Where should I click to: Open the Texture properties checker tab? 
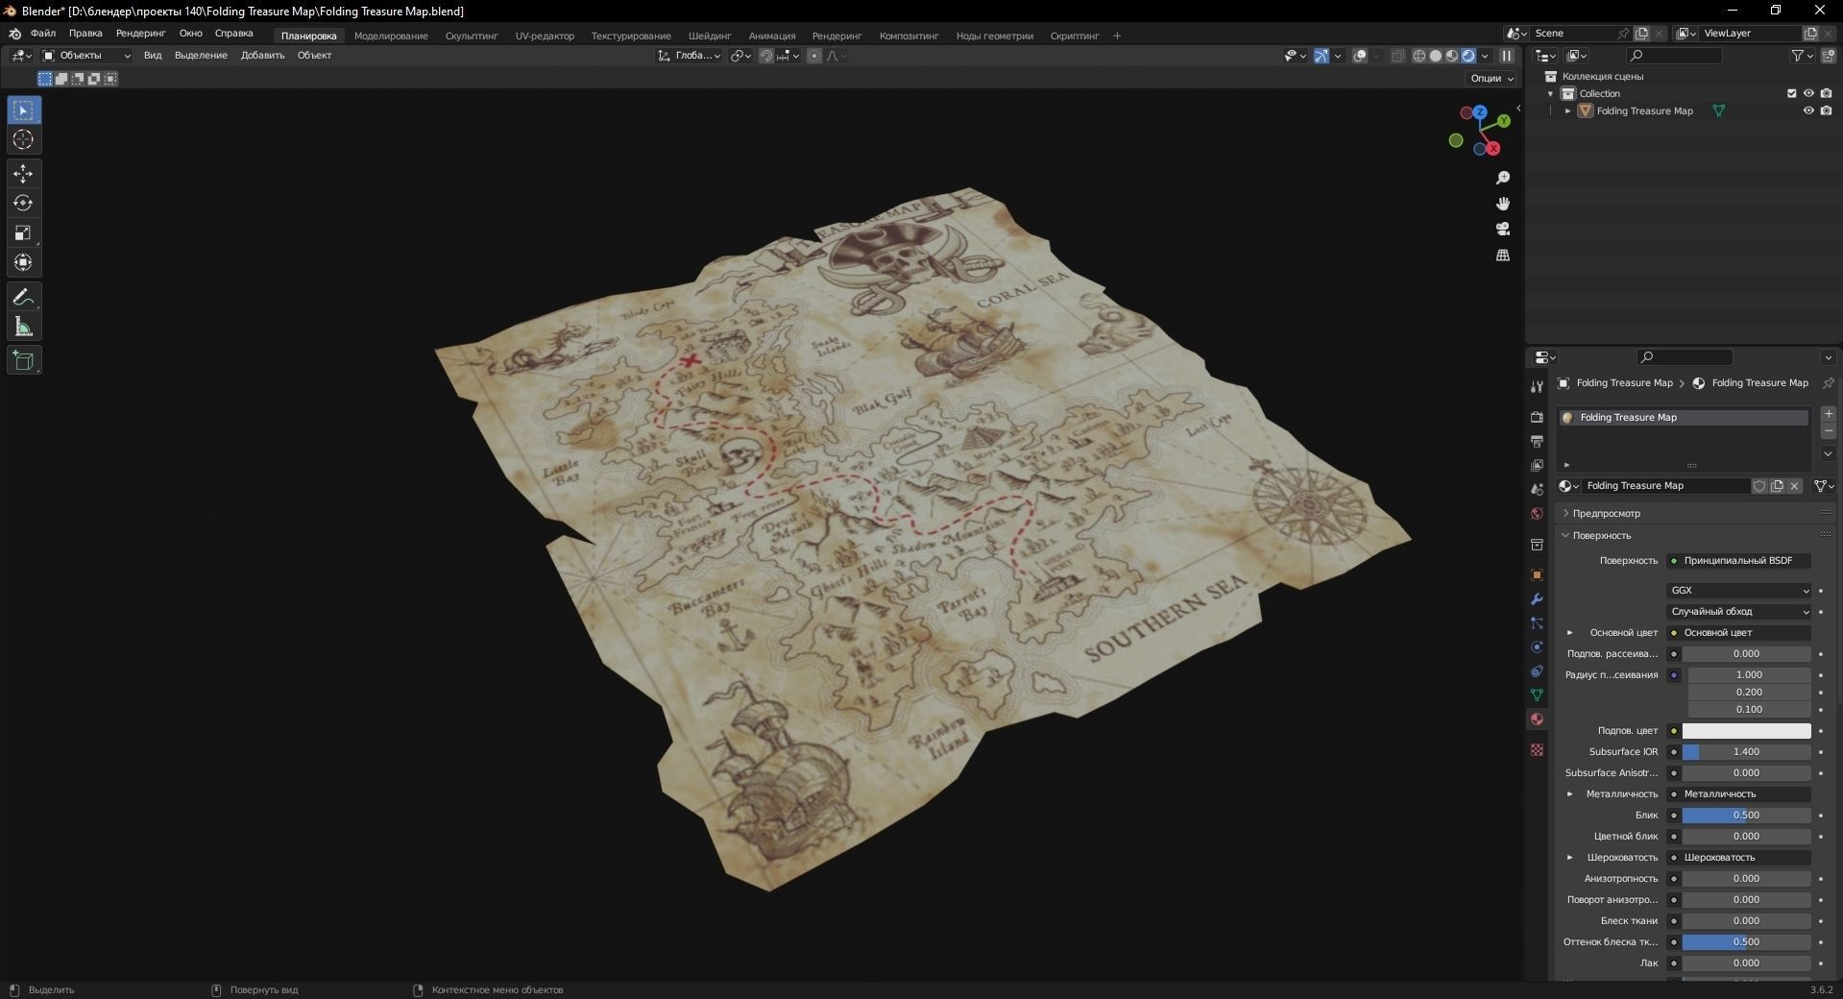[1537, 749]
